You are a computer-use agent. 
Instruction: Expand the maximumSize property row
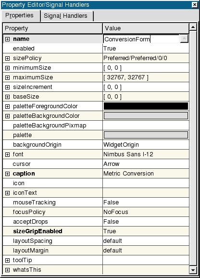coord(7,77)
